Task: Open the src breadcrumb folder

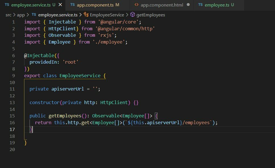Action: (x=9, y=15)
